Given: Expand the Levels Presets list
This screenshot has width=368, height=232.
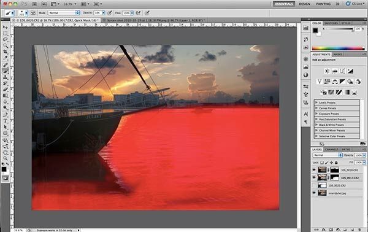Looking at the screenshot, I should [x=316, y=102].
